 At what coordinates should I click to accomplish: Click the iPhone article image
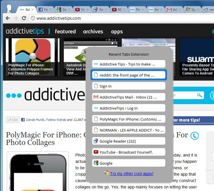pos(38,171)
